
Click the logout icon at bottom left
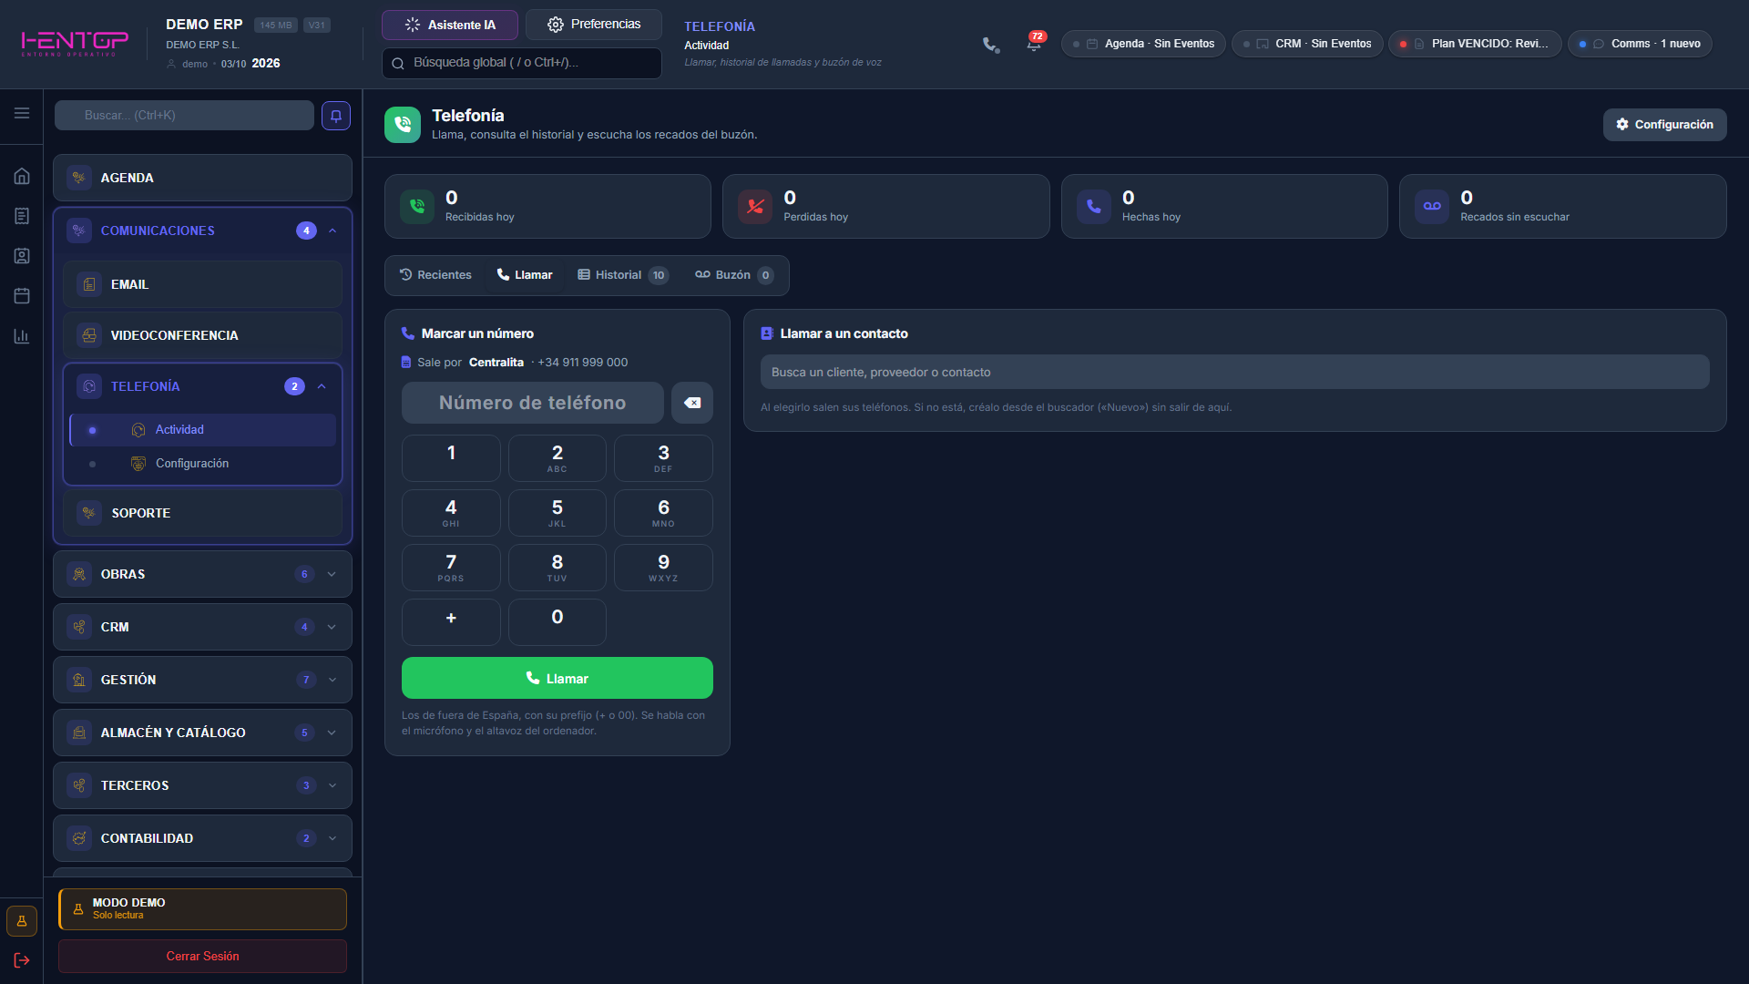click(22, 960)
